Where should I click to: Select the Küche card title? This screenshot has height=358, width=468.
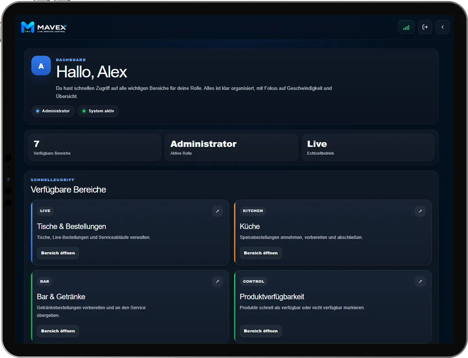point(250,226)
